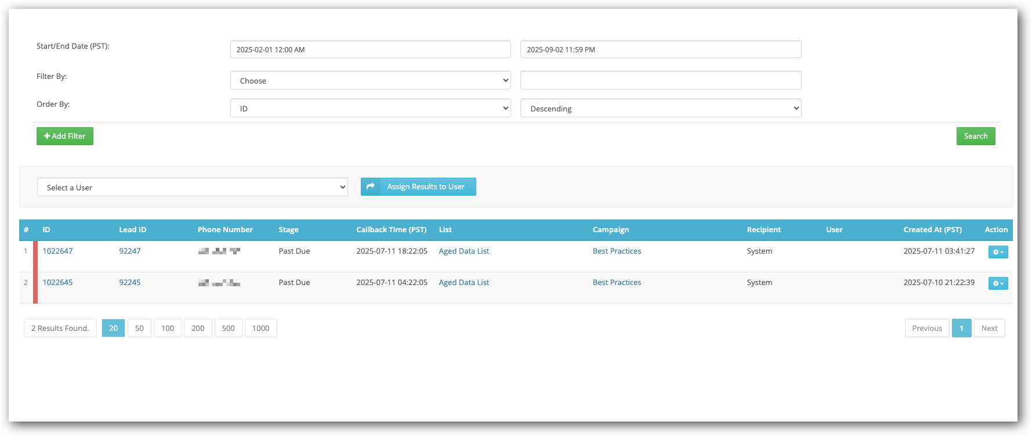1032x436 pixels.
Task: Set page size to 50 results
Action: click(x=139, y=329)
